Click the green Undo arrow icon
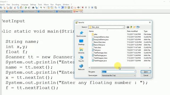This screenshot has height=95, width=170. click(x=26, y=8)
